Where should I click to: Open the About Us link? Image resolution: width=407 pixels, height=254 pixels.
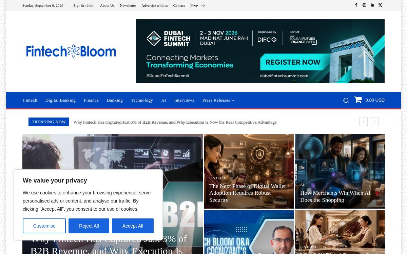tap(107, 5)
